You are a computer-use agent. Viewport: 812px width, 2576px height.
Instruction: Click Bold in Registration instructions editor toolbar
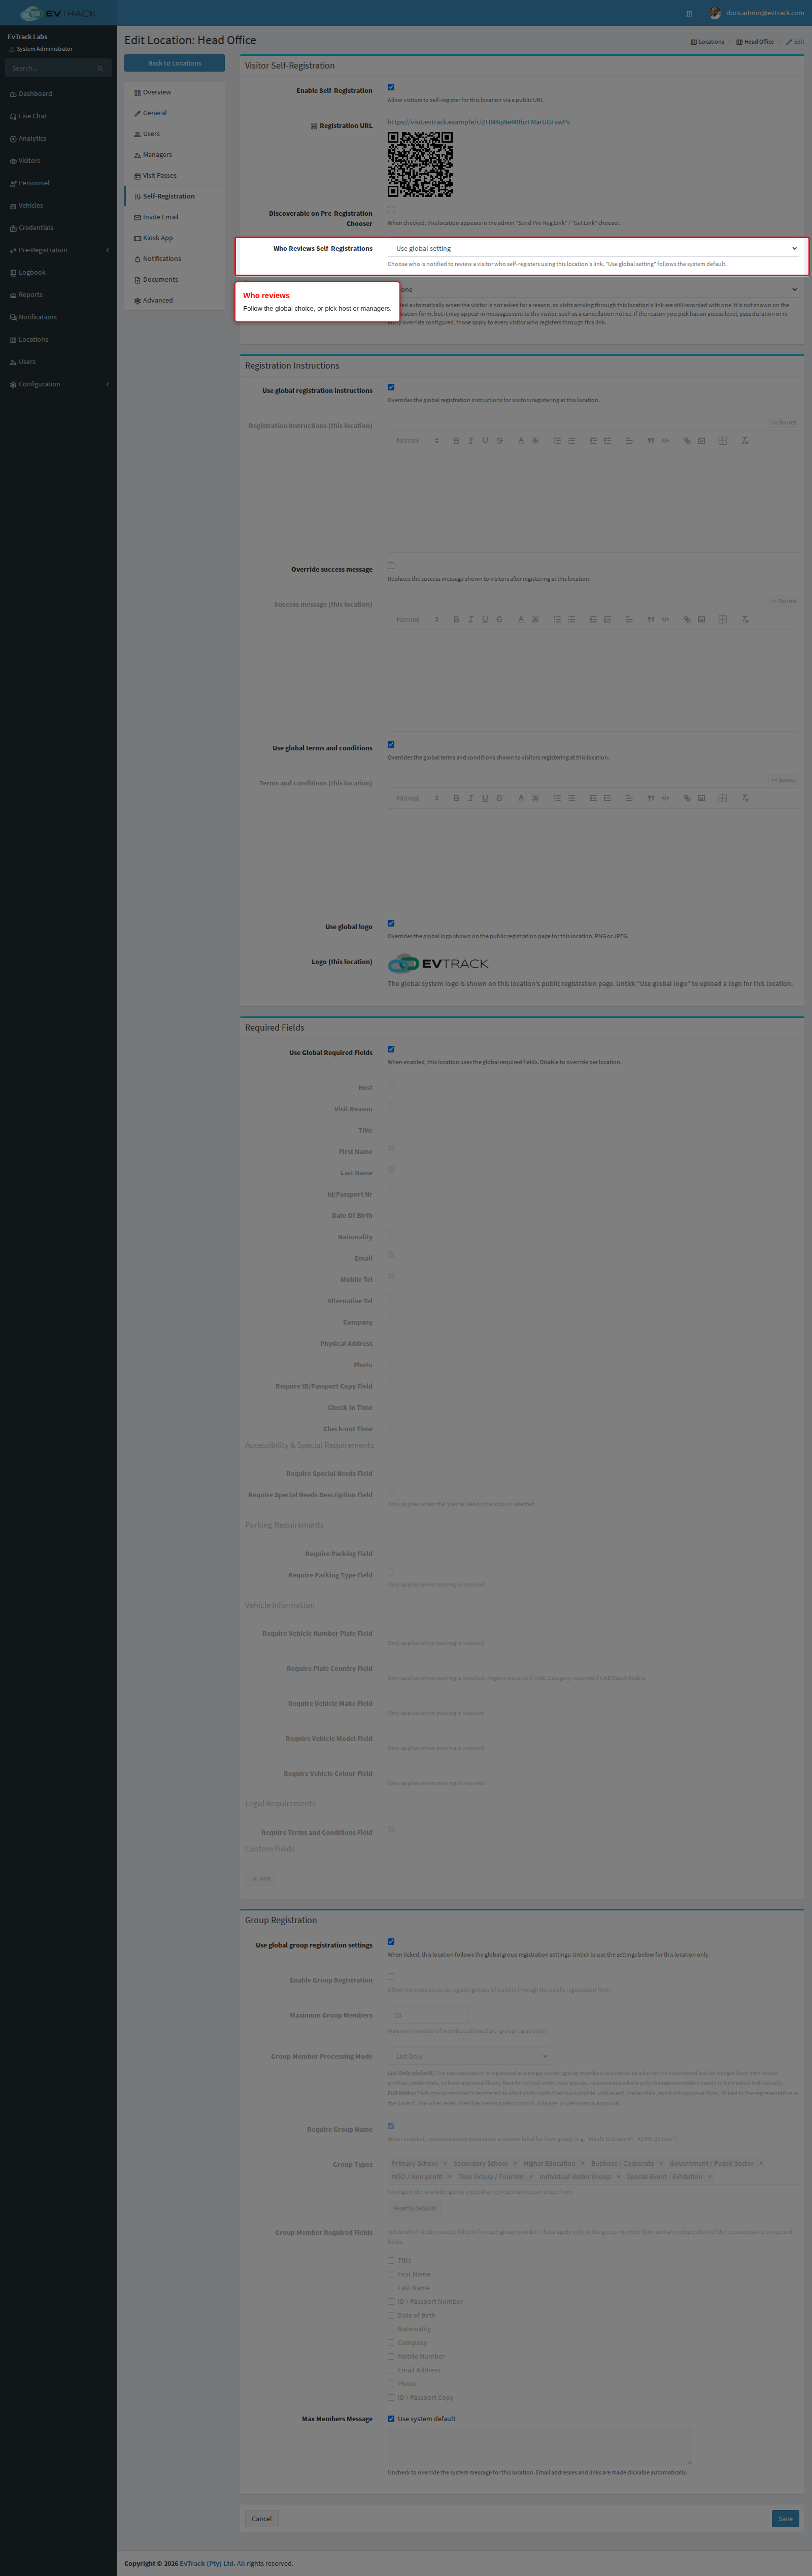click(456, 441)
